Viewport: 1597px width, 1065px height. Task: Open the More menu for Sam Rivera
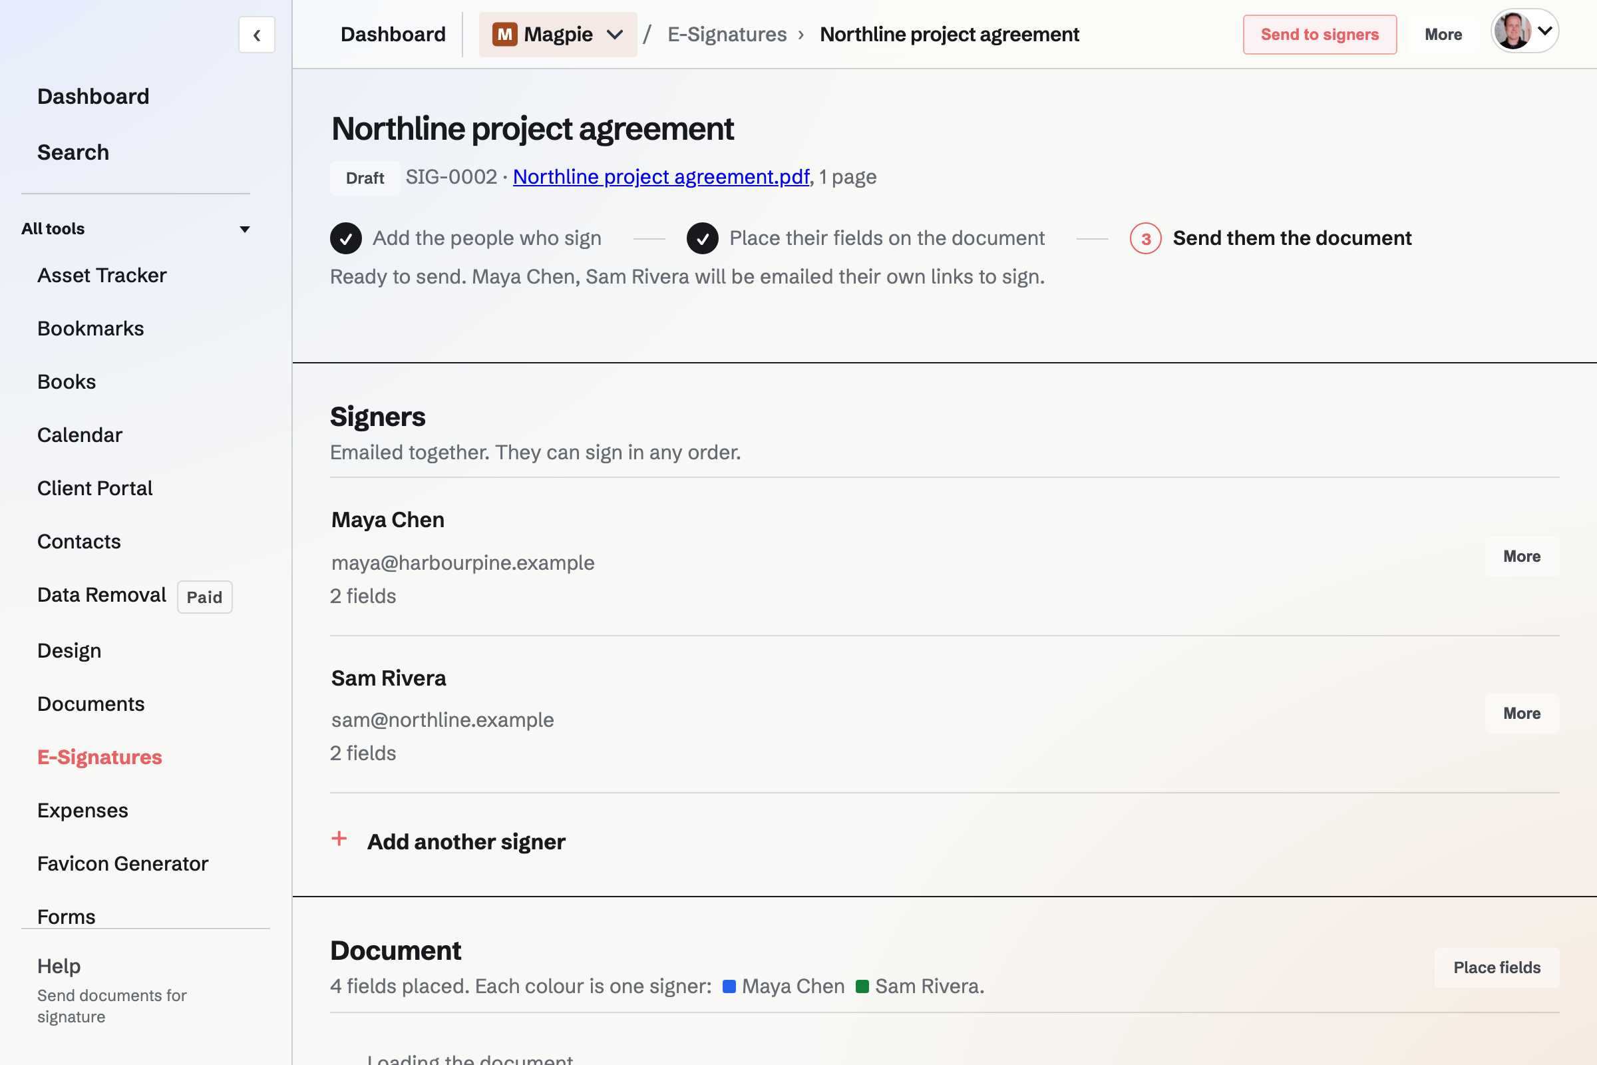(1522, 713)
